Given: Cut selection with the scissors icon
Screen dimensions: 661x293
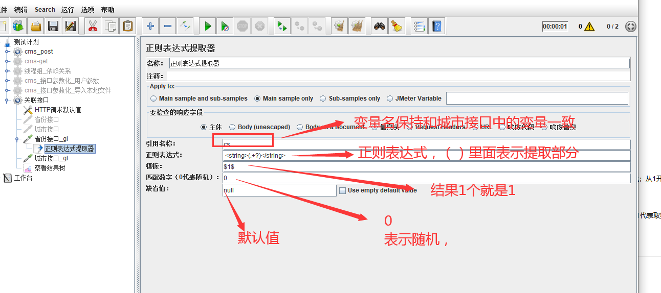Looking at the screenshot, I should click(93, 26).
